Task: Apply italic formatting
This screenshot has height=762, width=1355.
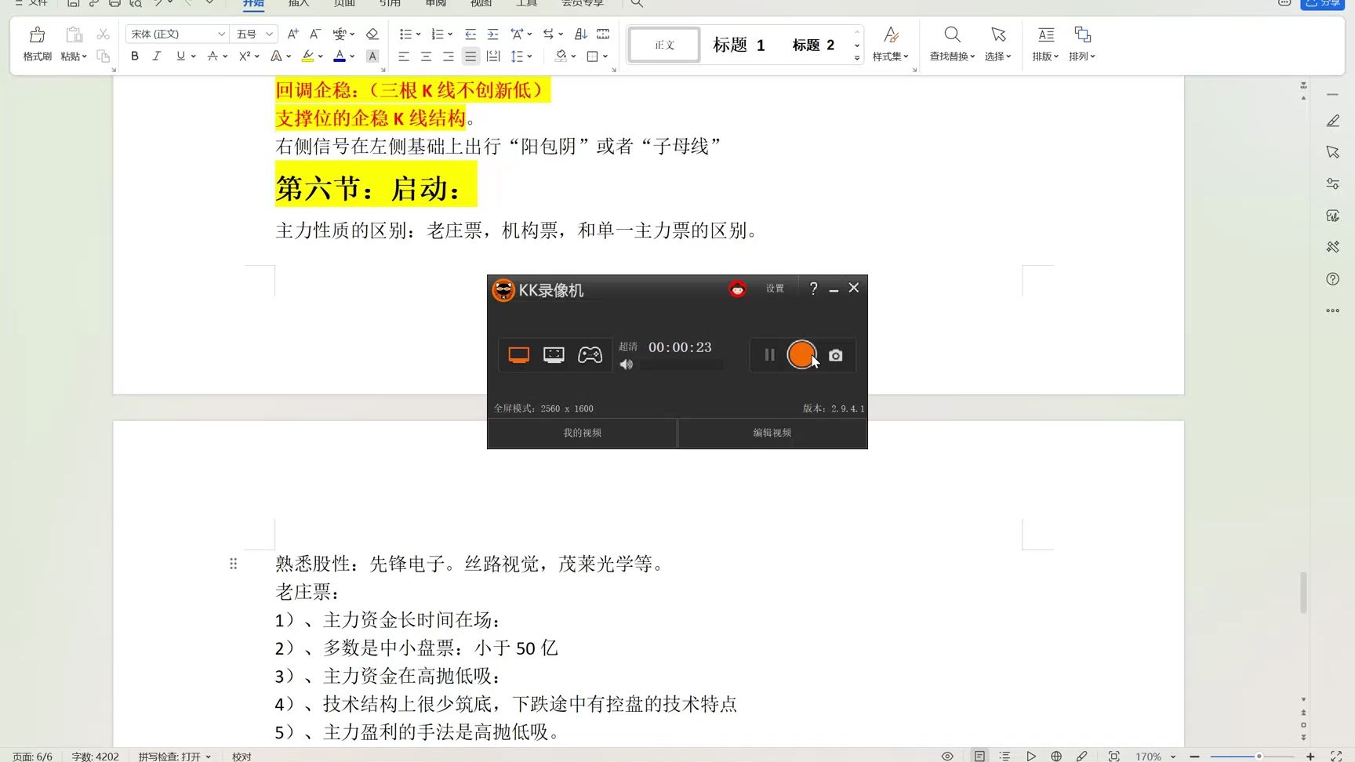Action: 157,56
